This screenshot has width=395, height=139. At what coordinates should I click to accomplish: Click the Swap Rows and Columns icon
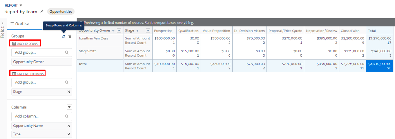click(64, 37)
